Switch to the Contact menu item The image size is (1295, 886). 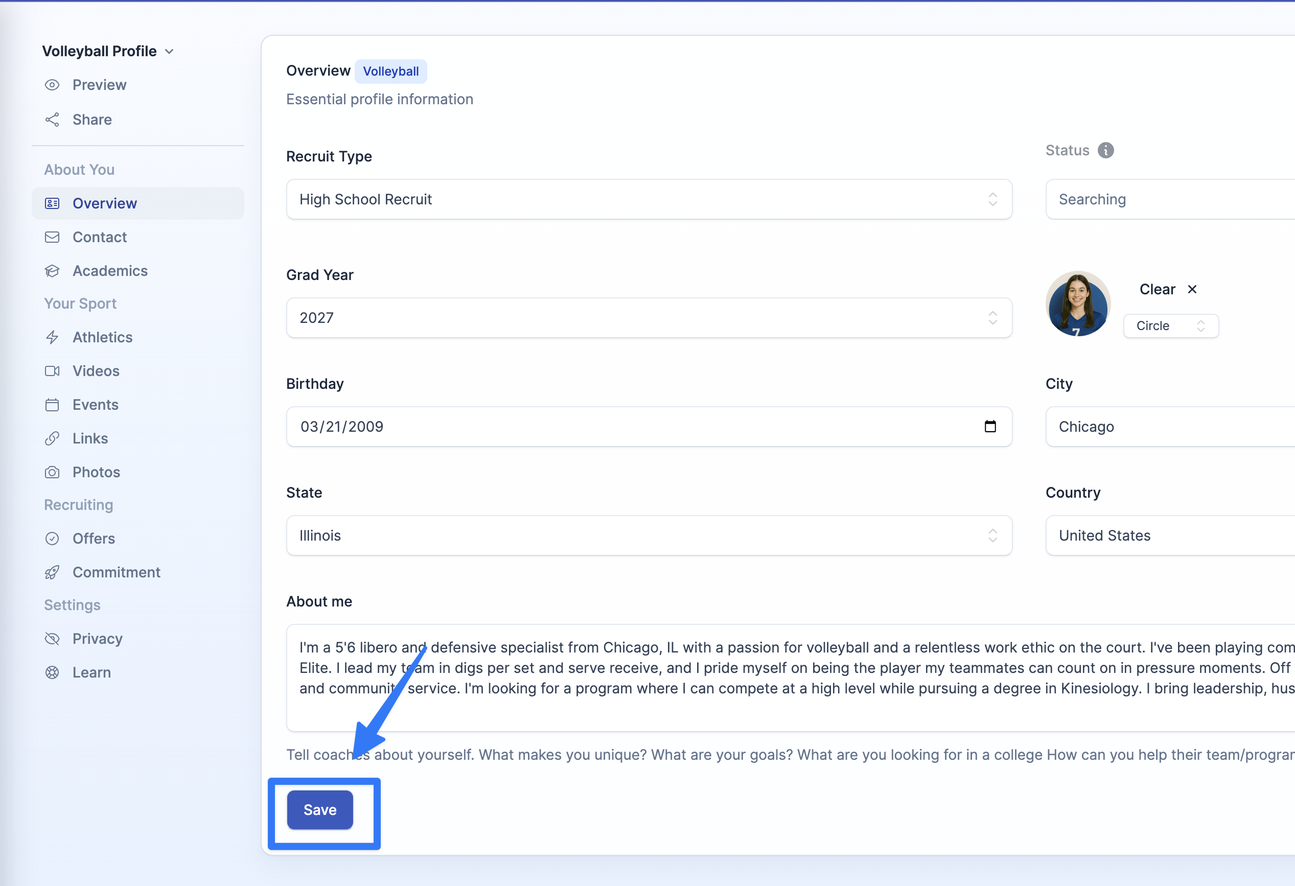[x=99, y=238]
